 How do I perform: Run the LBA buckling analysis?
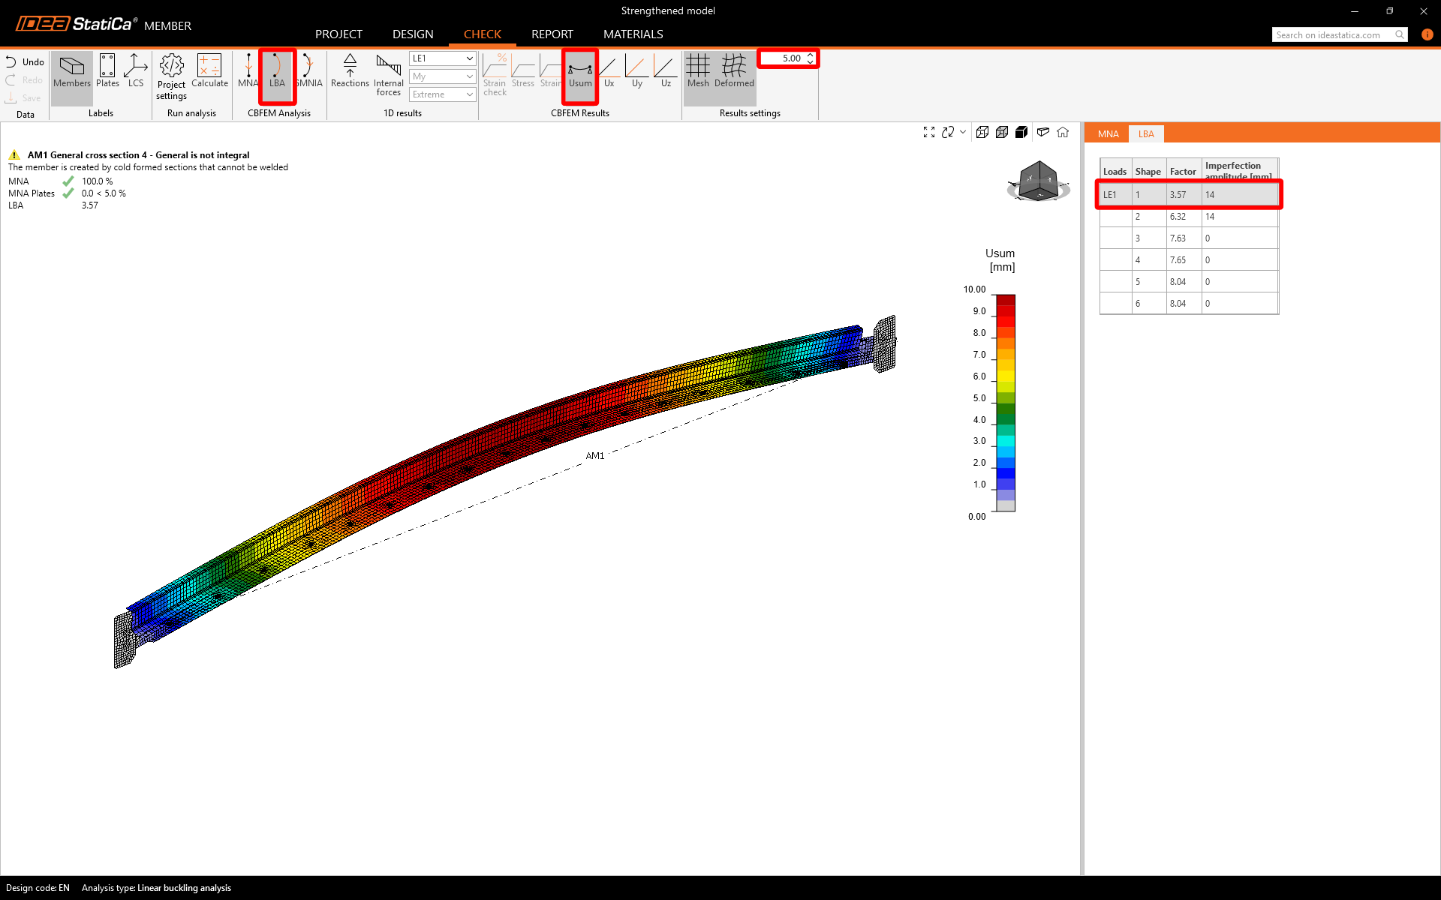277,71
